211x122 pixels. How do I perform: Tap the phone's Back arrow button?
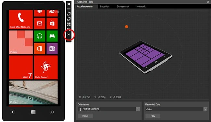(x=13, y=112)
